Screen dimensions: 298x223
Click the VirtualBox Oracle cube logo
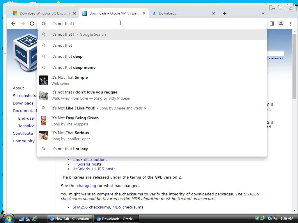25,53
